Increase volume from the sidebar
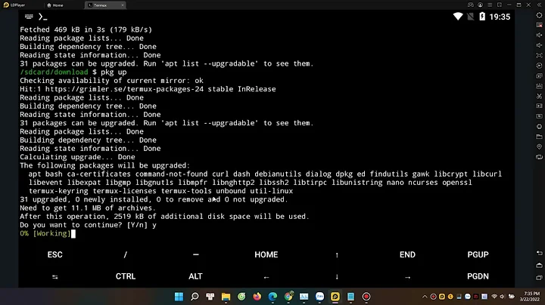 539,35
